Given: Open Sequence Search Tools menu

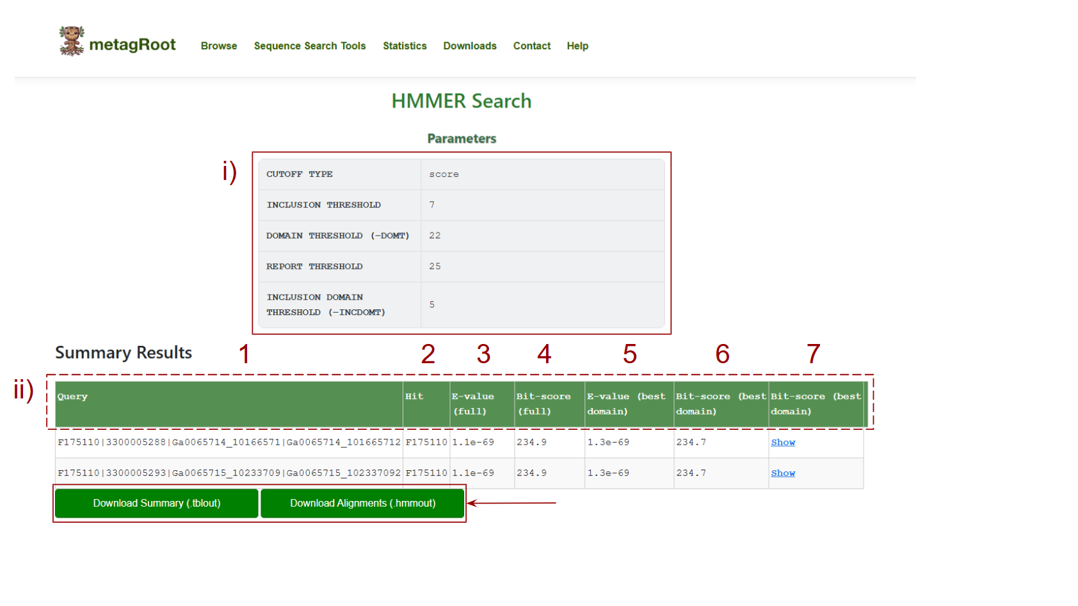Looking at the screenshot, I should tap(310, 46).
